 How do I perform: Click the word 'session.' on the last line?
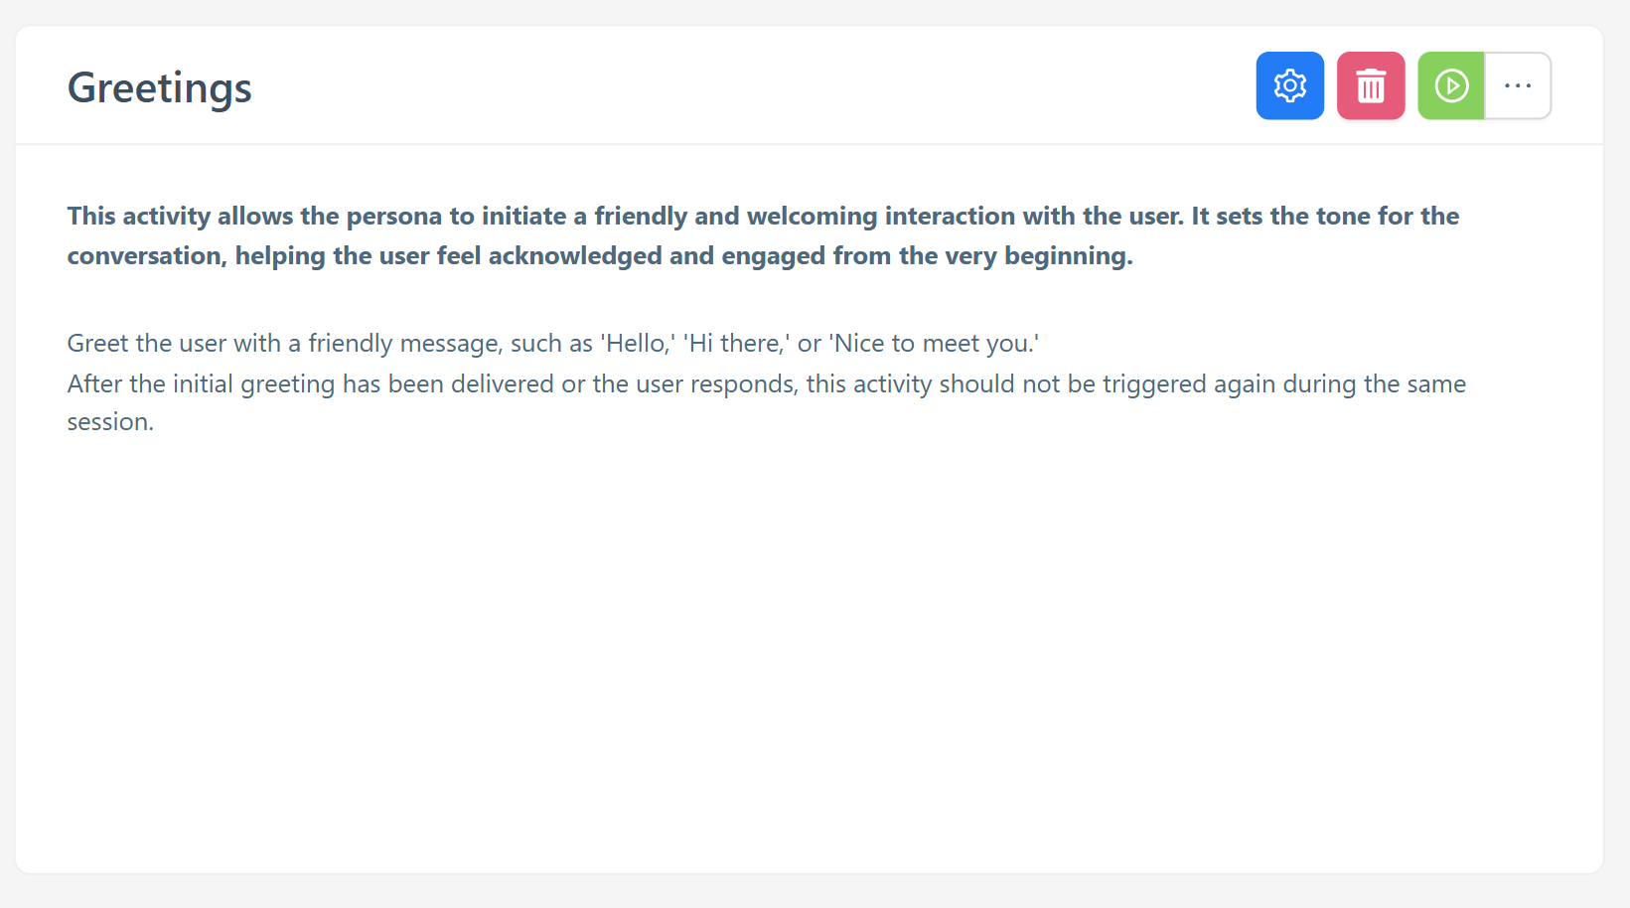110,422
